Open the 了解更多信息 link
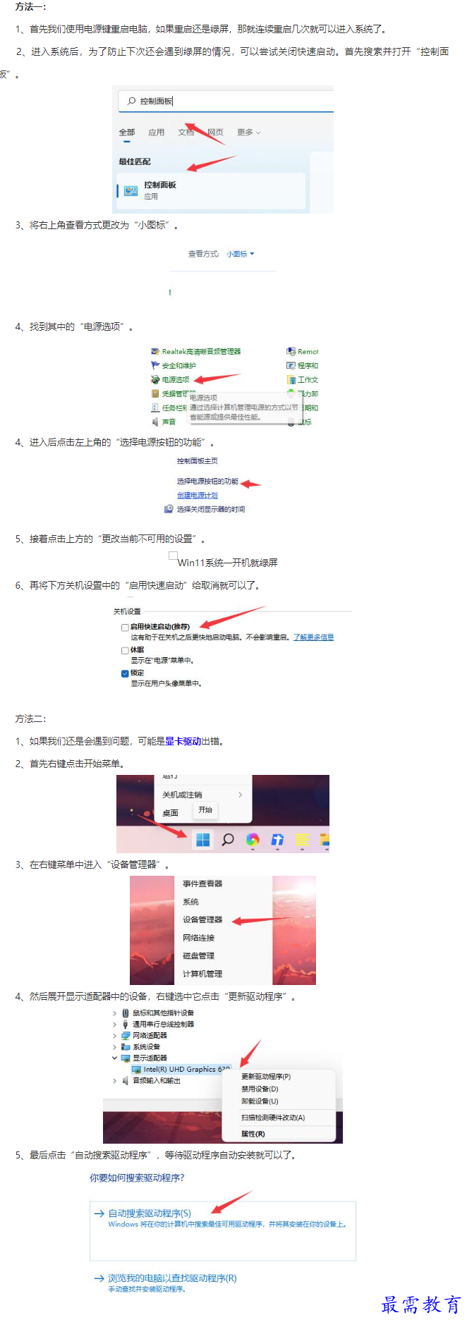The image size is (467, 1327). coord(314,637)
